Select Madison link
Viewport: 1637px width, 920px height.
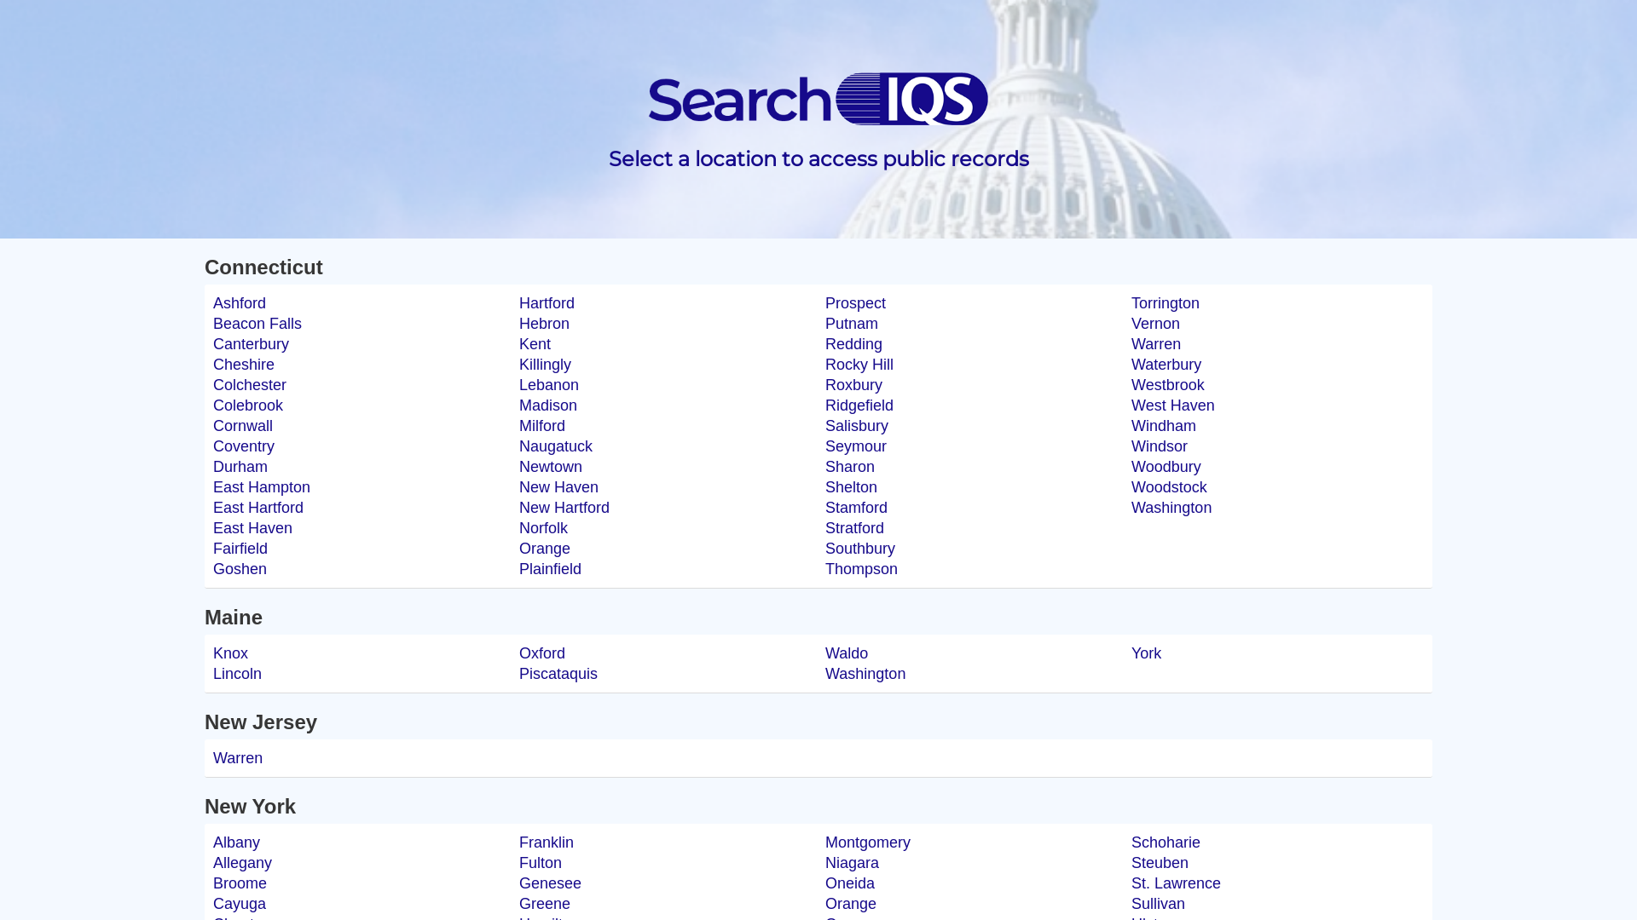pos(548,405)
